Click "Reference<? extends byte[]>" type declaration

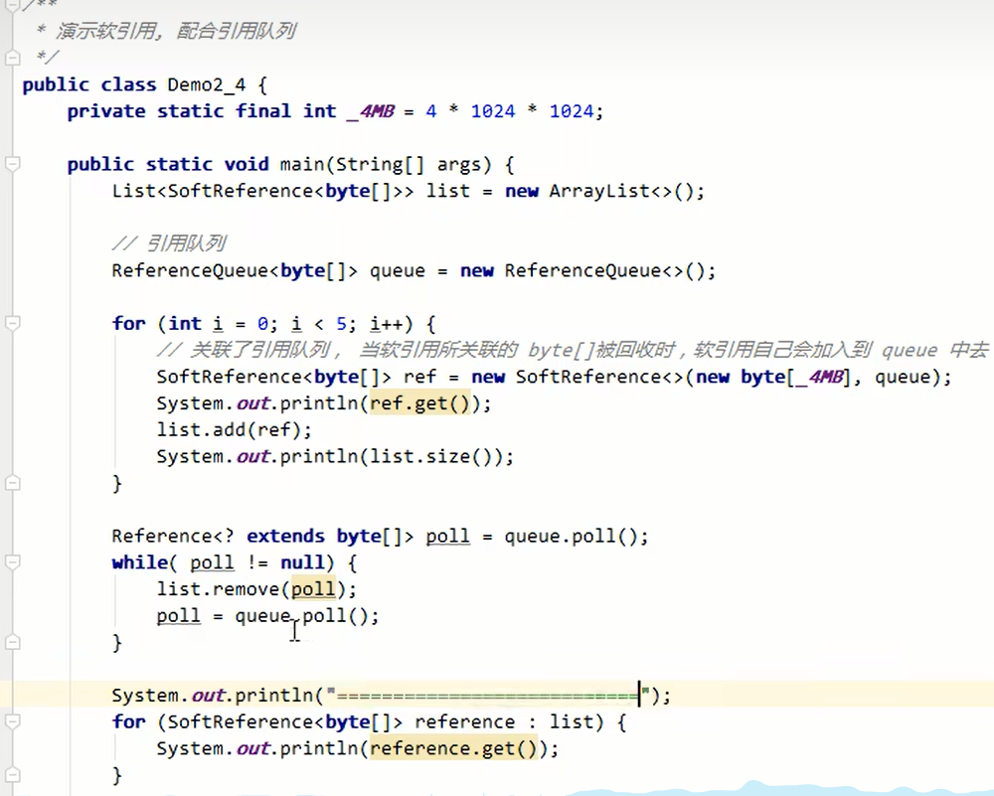[262, 537]
